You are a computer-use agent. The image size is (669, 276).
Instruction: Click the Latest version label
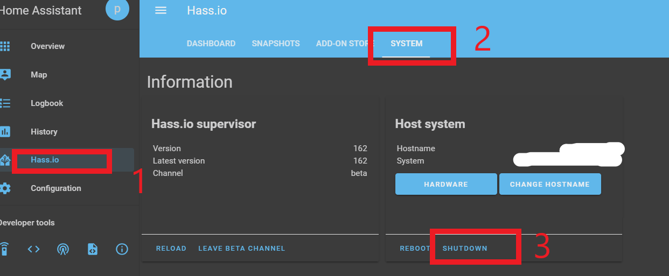[x=179, y=161]
